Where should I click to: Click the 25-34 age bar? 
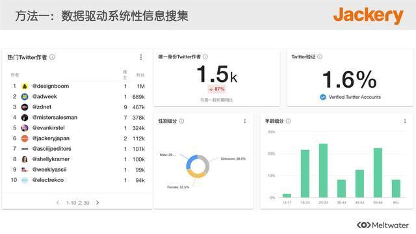click(323, 170)
